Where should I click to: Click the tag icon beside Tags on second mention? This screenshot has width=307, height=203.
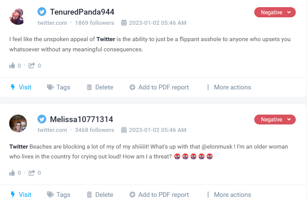(50, 194)
